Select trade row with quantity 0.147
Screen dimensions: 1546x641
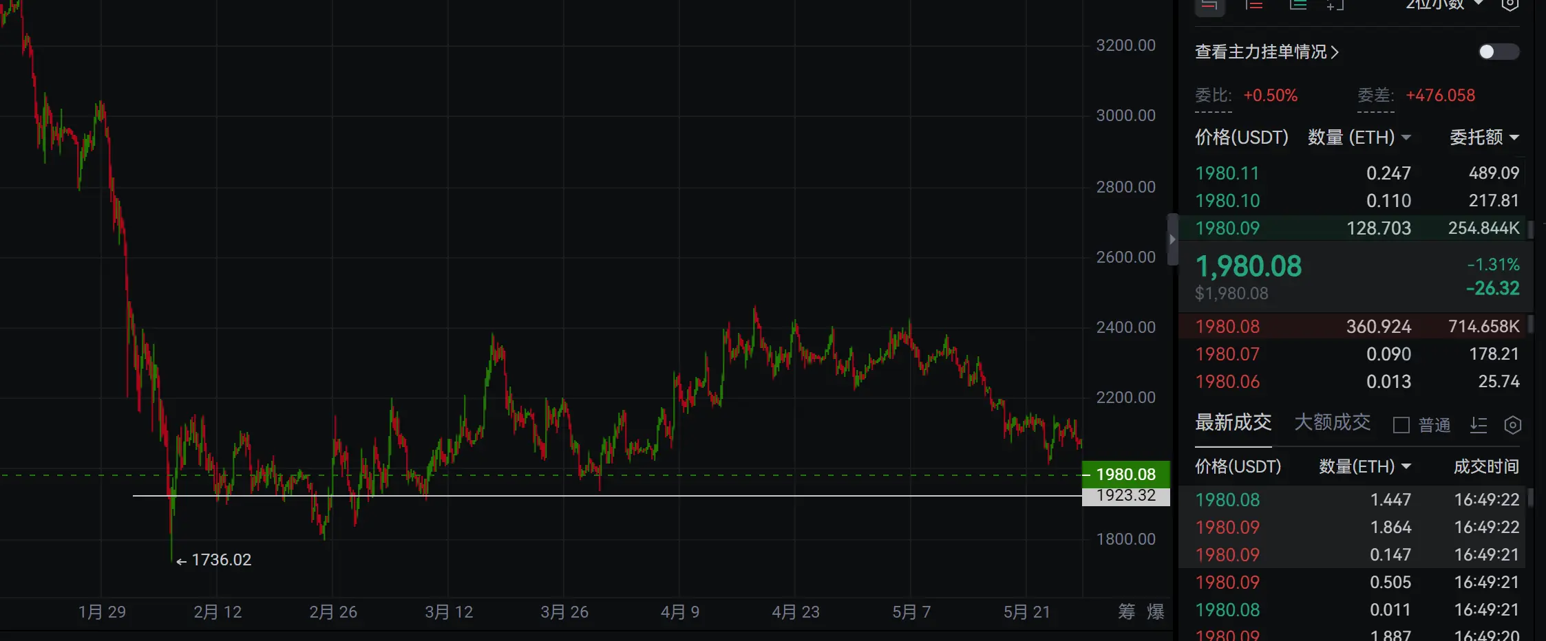1353,554
